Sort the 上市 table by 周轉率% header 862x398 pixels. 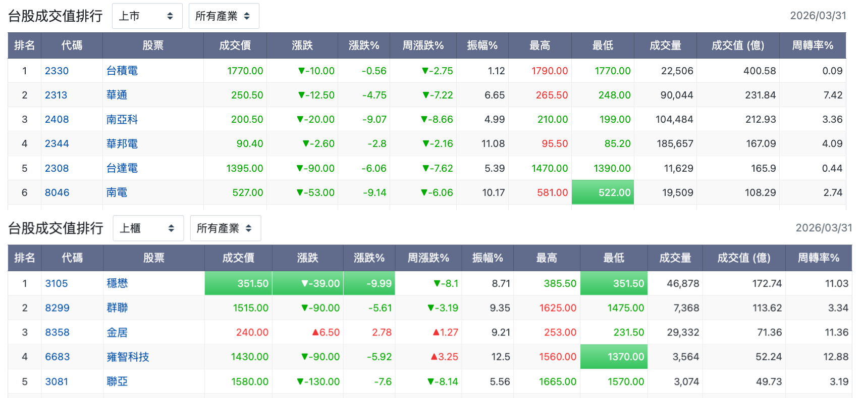(813, 45)
